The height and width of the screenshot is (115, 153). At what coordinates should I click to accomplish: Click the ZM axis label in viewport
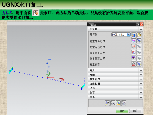click(x=49, y=60)
